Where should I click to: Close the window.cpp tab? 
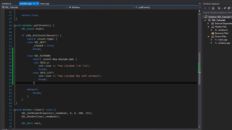point(37,4)
